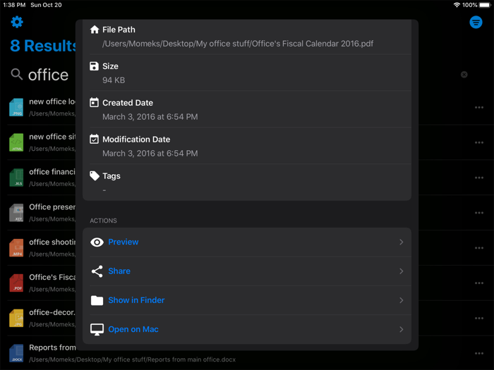Click the 8 Results heading
Image resolution: width=494 pixels, height=370 pixels.
[x=43, y=46]
